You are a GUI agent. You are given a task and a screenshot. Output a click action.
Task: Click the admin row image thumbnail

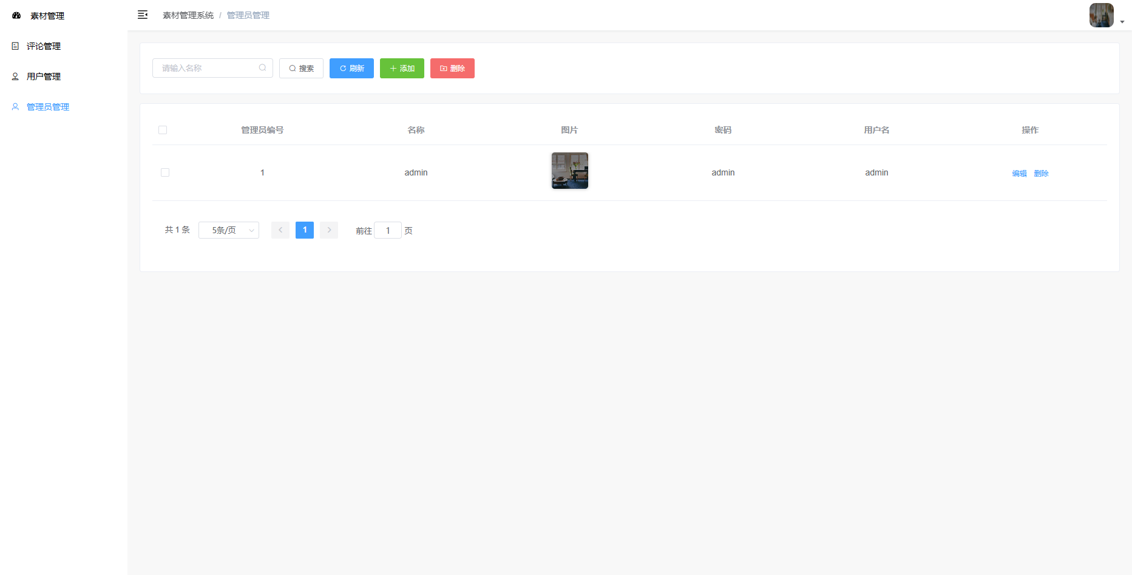coord(569,171)
